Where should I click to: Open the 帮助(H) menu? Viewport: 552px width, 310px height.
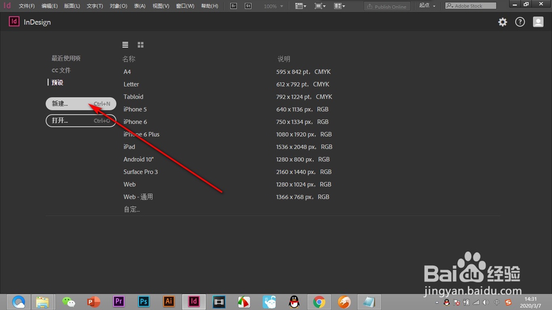pyautogui.click(x=209, y=6)
